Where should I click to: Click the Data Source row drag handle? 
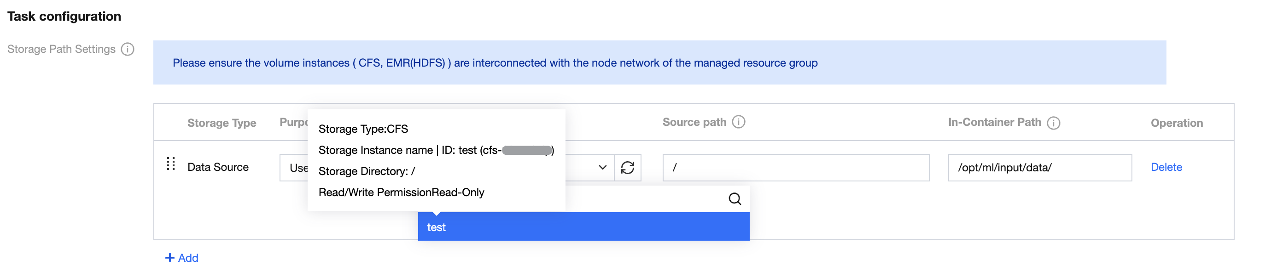pos(171,164)
